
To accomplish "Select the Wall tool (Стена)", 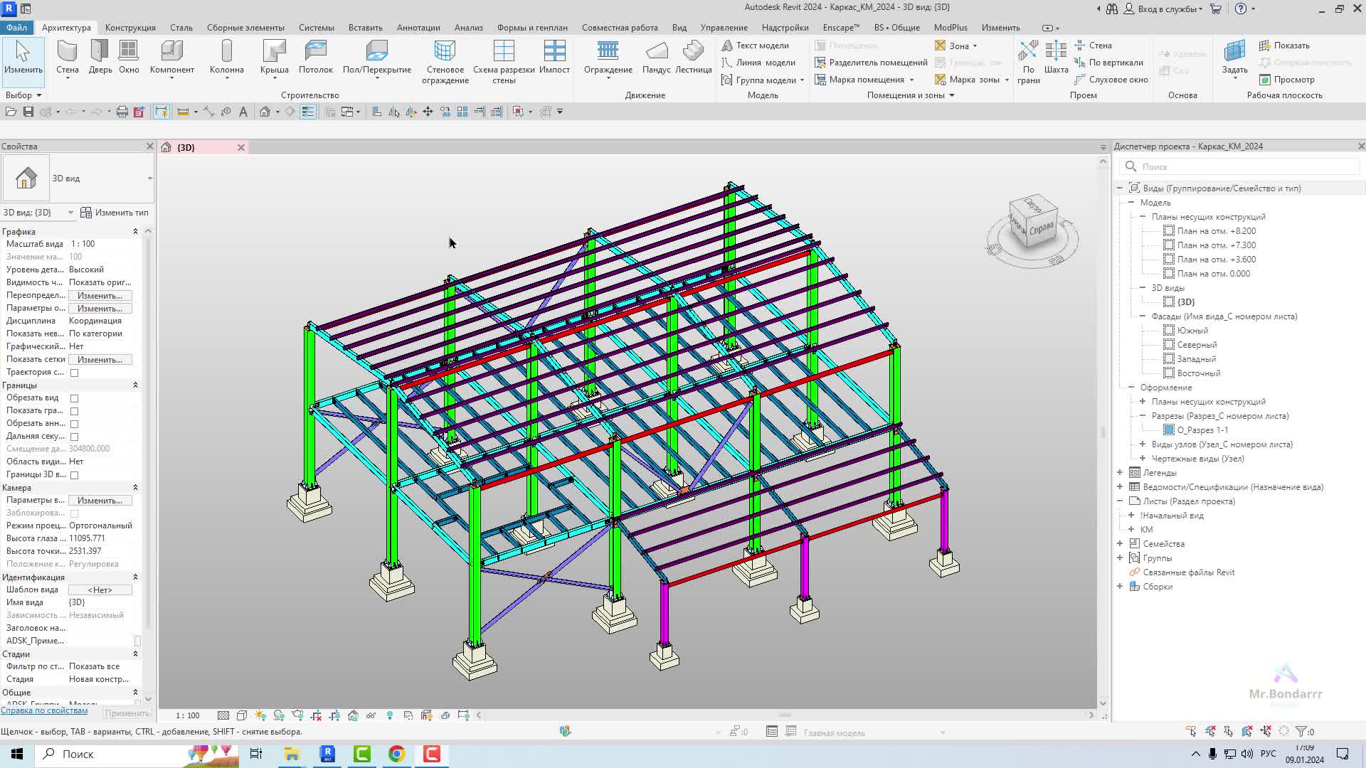I will [67, 57].
